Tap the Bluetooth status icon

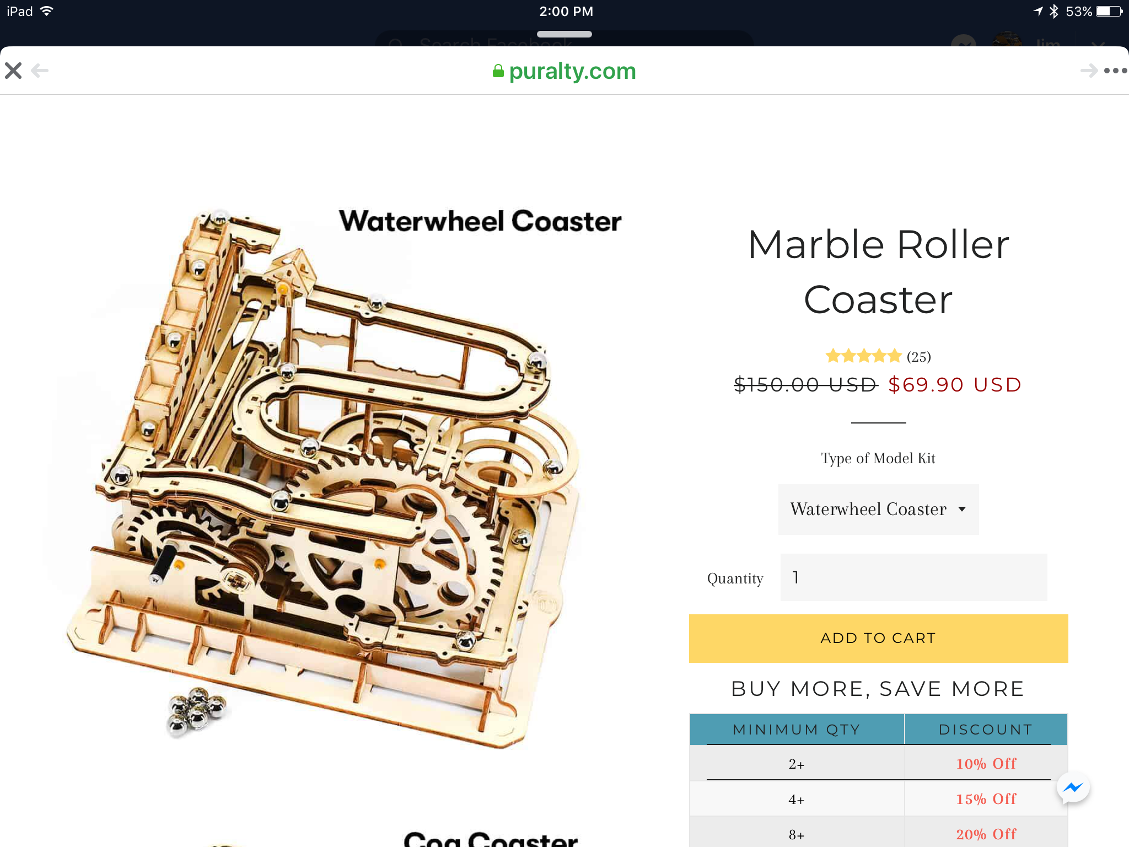[1054, 12]
